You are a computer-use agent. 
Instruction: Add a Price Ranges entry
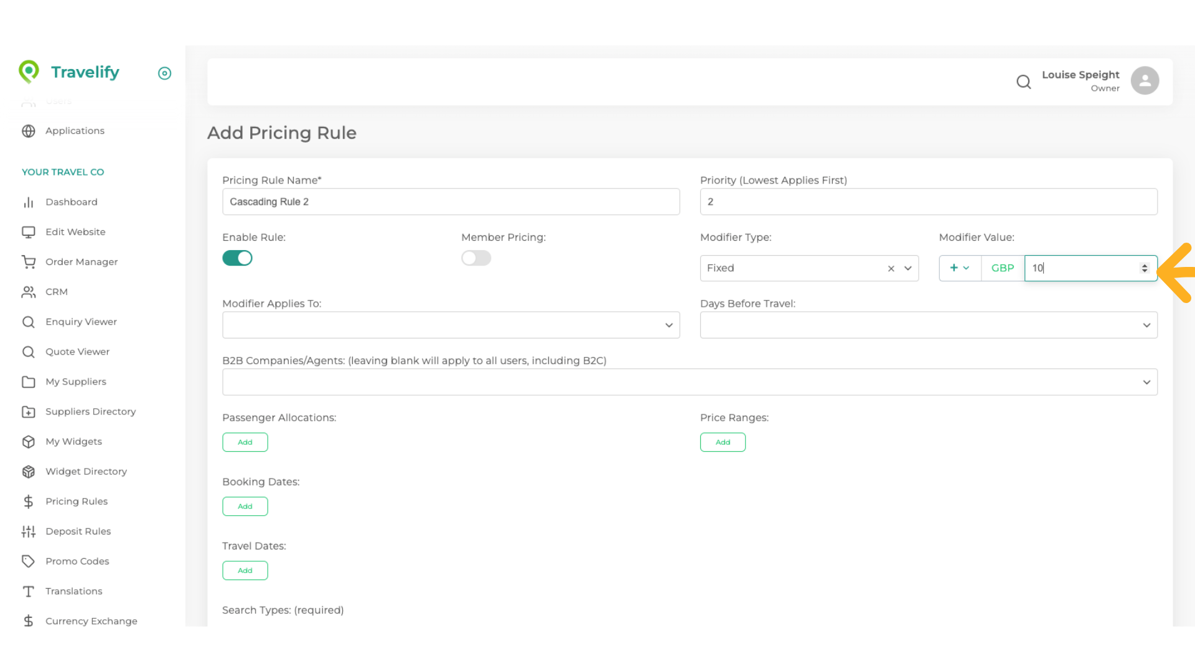point(723,442)
